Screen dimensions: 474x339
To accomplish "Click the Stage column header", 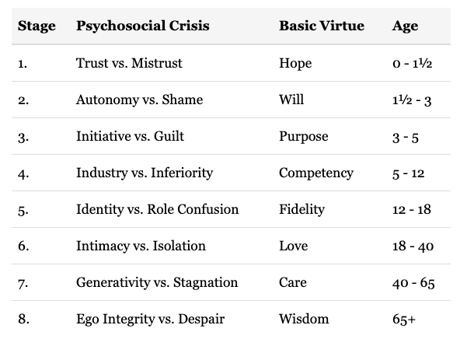I will [x=37, y=26].
